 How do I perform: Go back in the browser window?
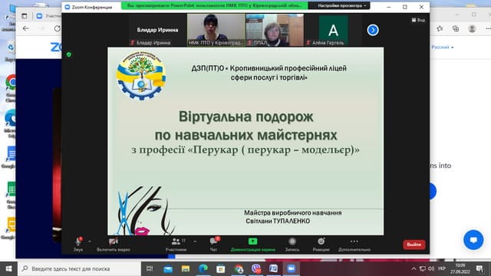(x=25, y=28)
